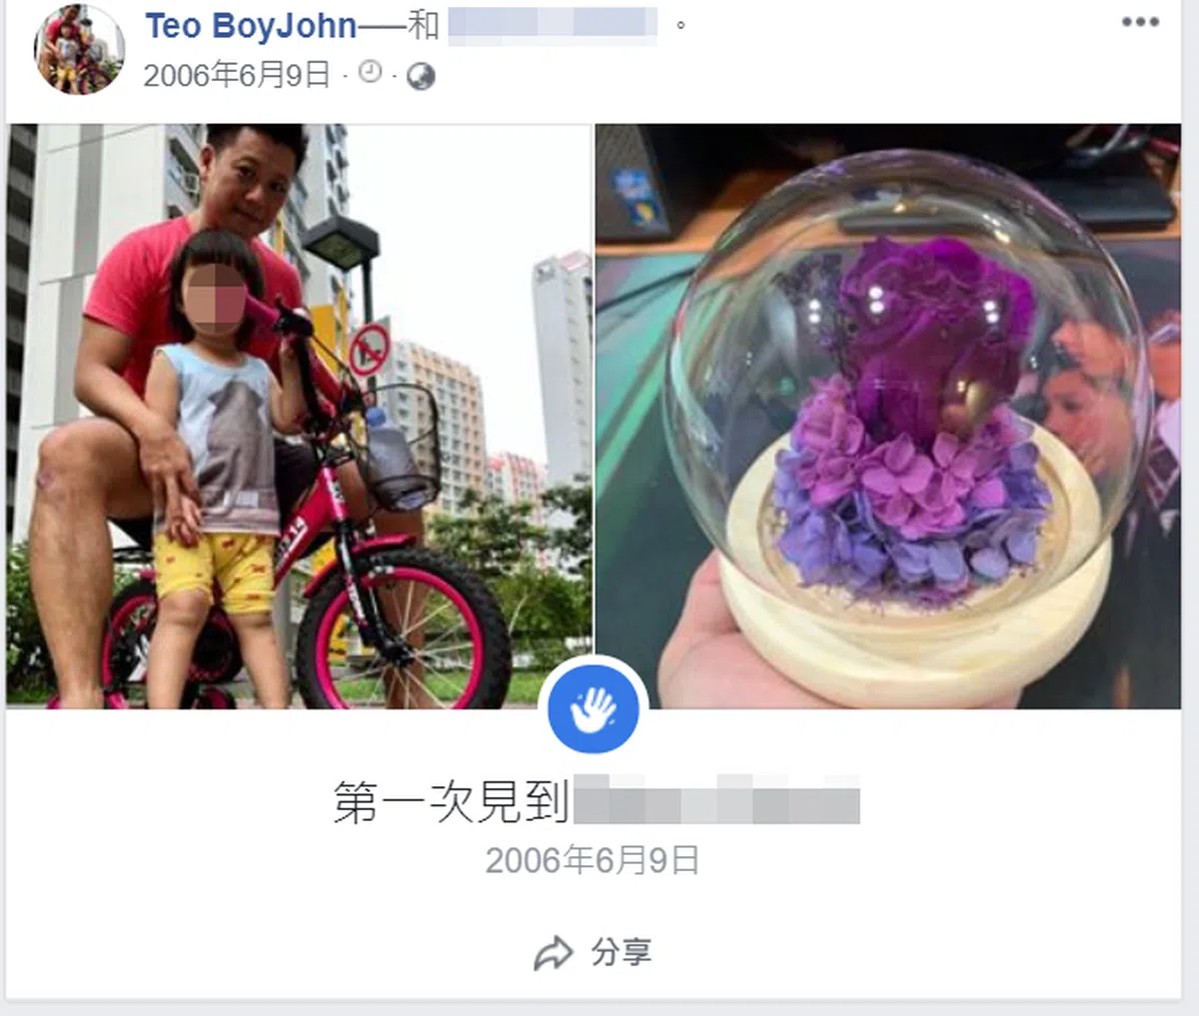Click the 分享 share button text
The image size is (1199, 1016).
(620, 952)
